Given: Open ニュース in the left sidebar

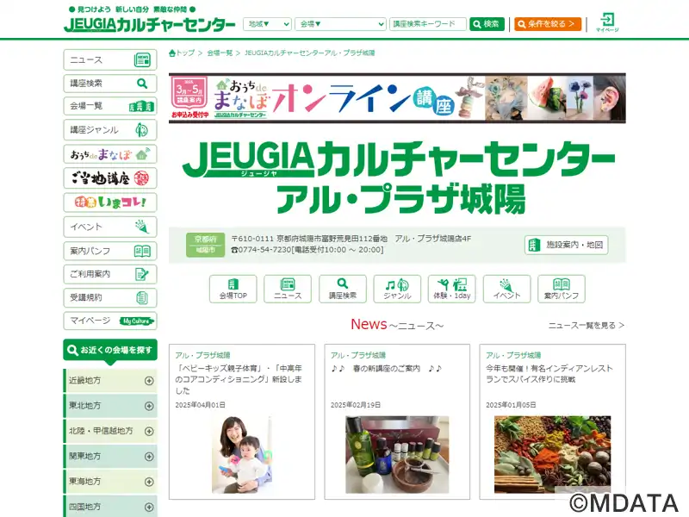Looking at the screenshot, I should click(x=110, y=59).
